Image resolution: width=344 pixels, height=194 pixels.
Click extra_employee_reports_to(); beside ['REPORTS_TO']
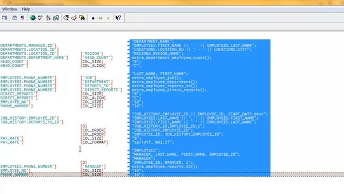pos(164,86)
